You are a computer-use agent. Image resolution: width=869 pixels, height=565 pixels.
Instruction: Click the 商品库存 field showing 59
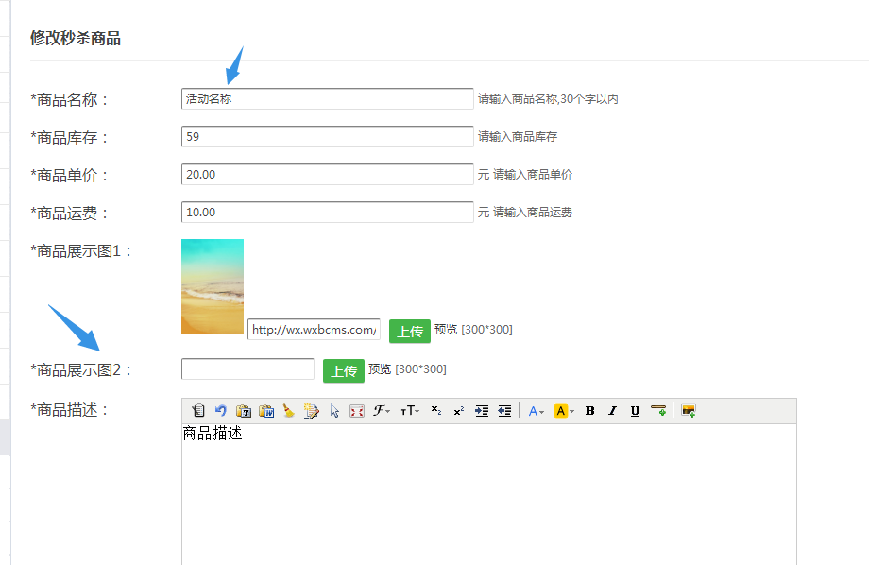pyautogui.click(x=327, y=136)
